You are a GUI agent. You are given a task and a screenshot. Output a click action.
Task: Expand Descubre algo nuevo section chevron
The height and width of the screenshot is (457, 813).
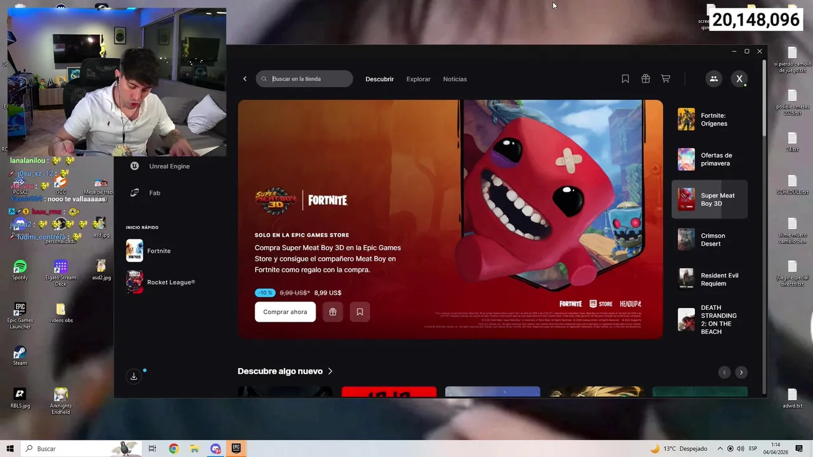click(x=330, y=371)
